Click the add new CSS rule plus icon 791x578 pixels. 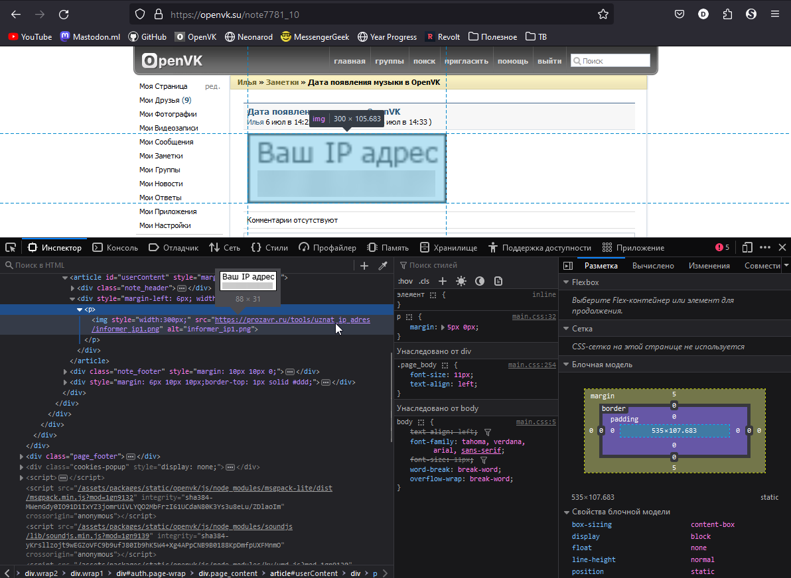(x=442, y=281)
